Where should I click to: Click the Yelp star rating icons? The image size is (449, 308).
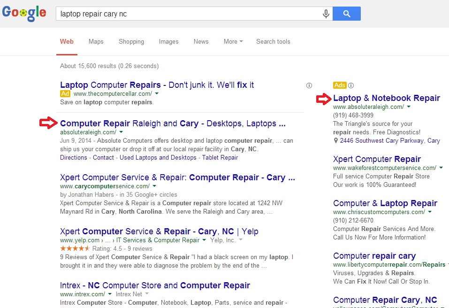click(75, 248)
